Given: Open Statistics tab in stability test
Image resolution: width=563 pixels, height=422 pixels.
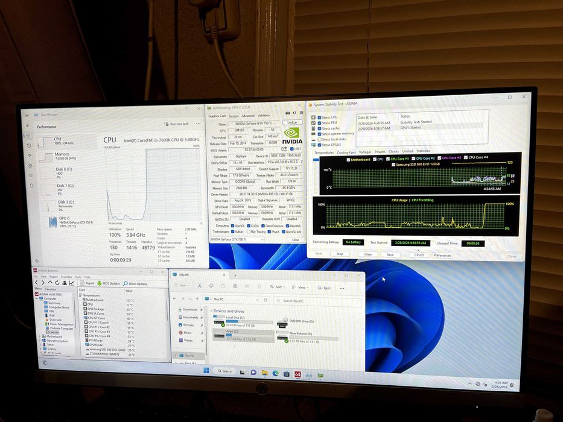Looking at the screenshot, I should (423, 151).
